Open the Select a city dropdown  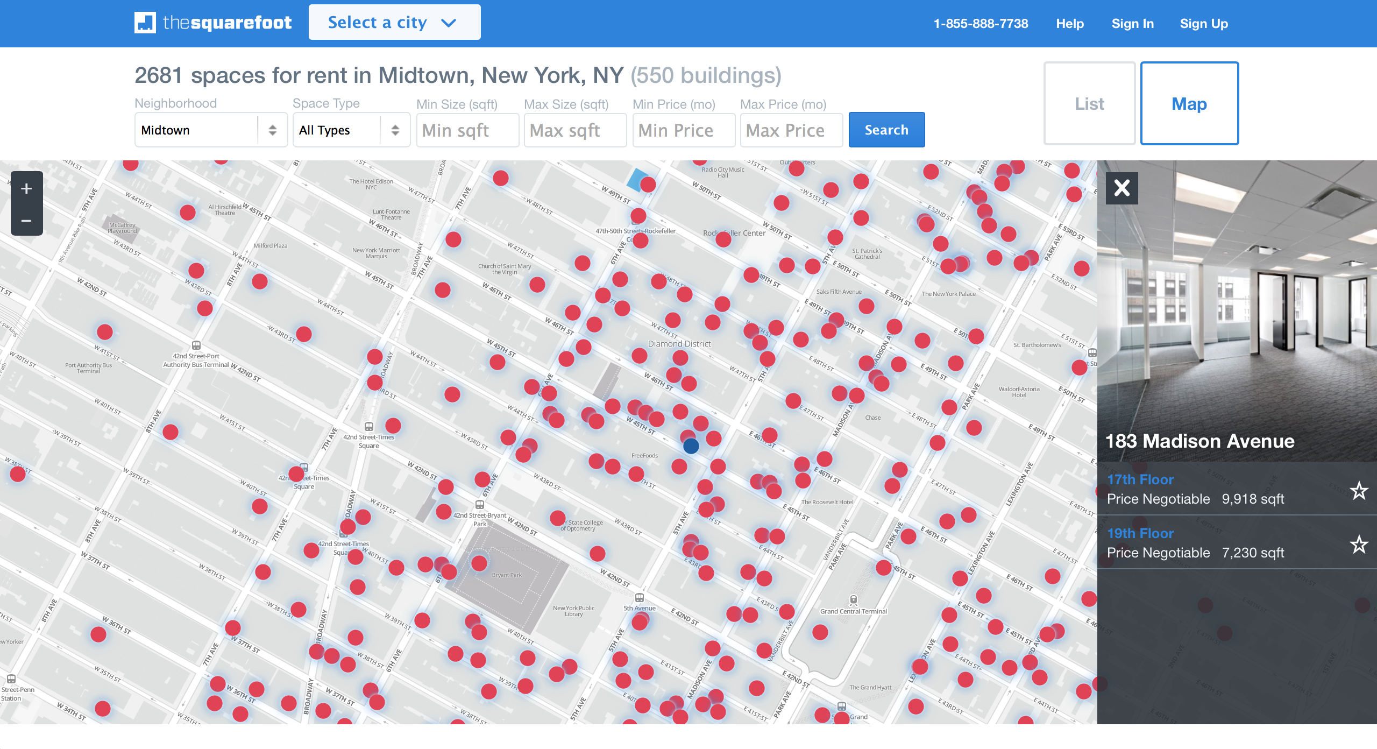pos(394,23)
